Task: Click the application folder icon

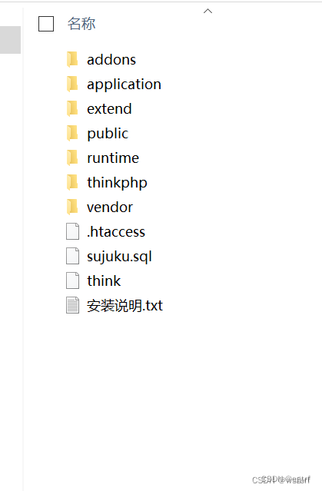Action: coord(72,84)
